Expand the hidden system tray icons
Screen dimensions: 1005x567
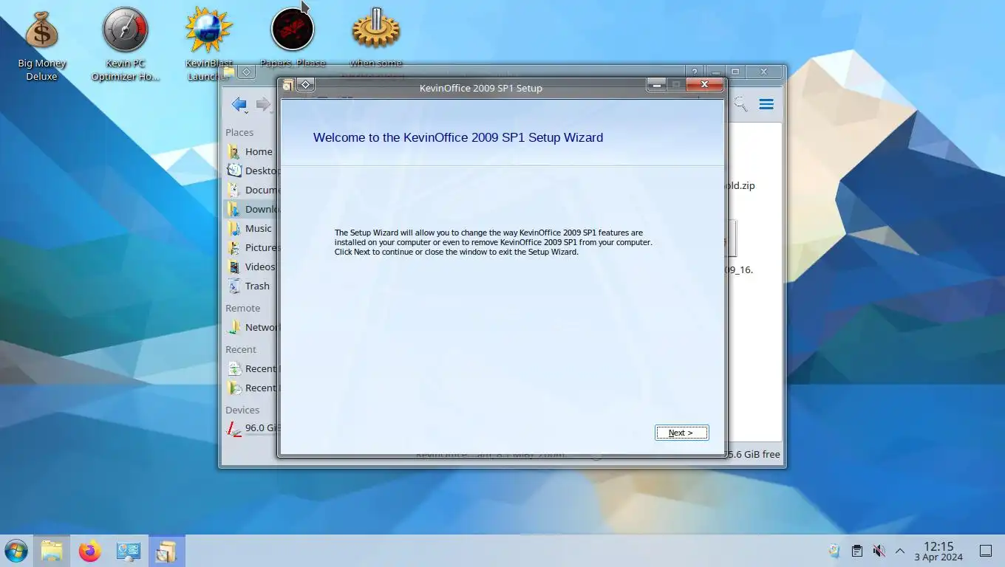pyautogui.click(x=900, y=551)
